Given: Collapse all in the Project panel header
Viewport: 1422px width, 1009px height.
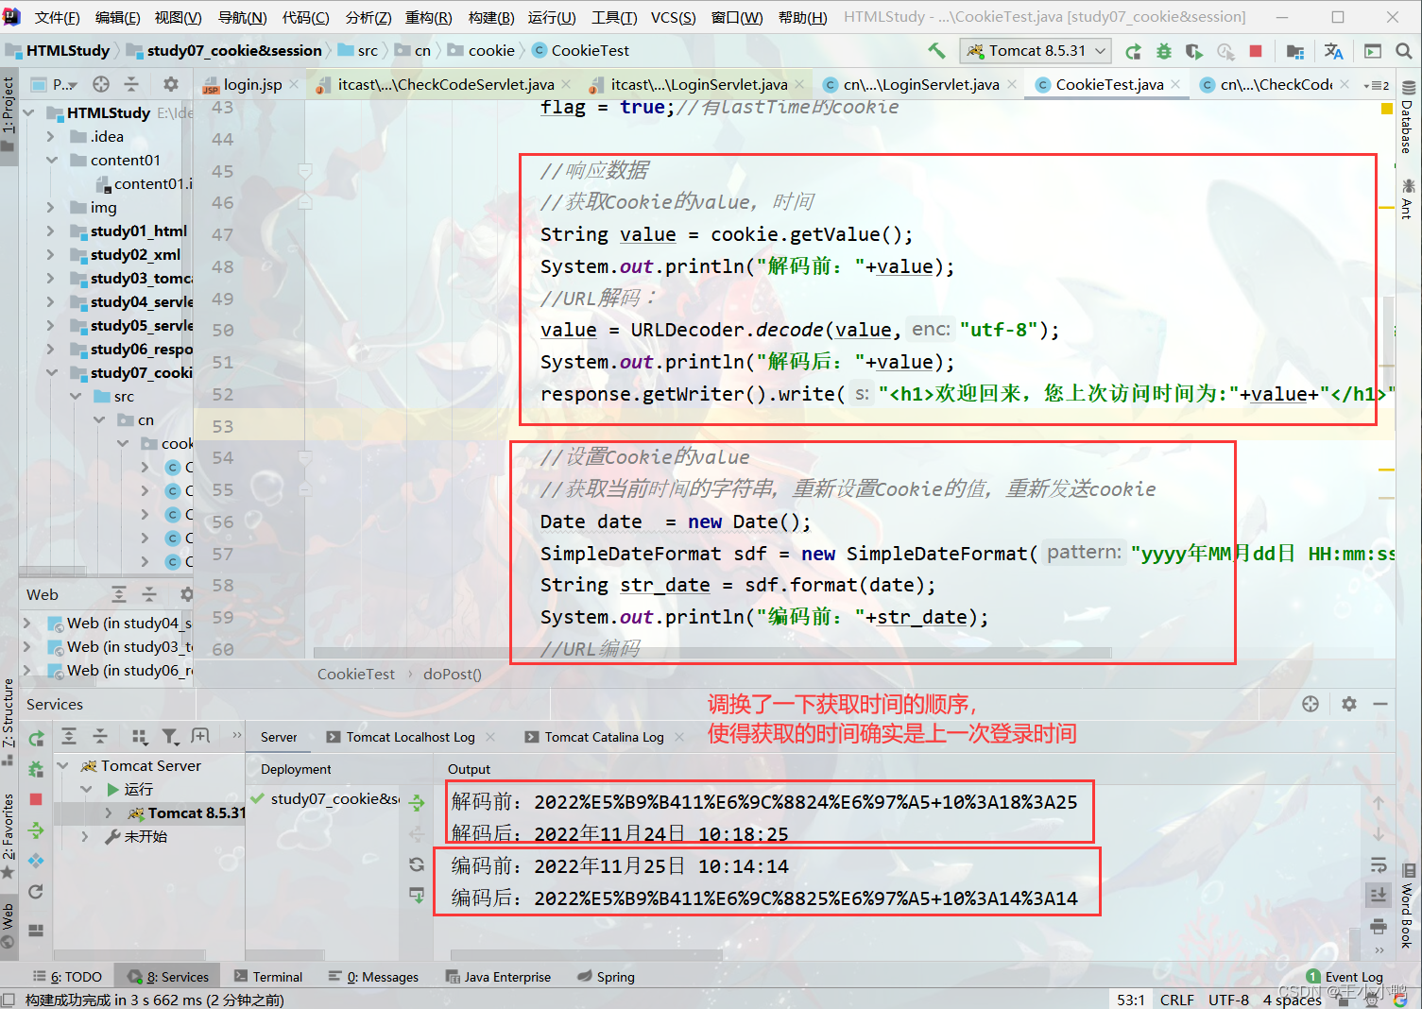Looking at the screenshot, I should coord(131,84).
